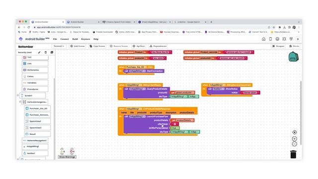
Task: Select Purchase_Aix_Kit in the component tree
Action: point(38,108)
